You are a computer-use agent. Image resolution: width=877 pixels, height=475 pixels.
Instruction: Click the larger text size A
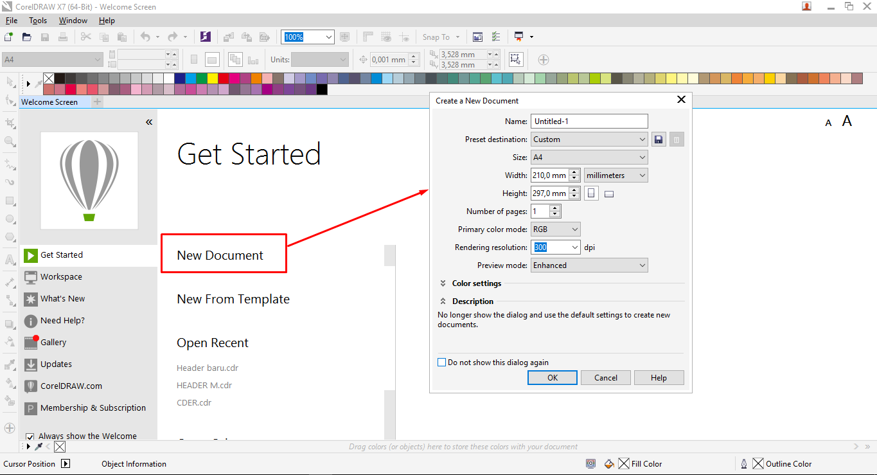point(847,121)
